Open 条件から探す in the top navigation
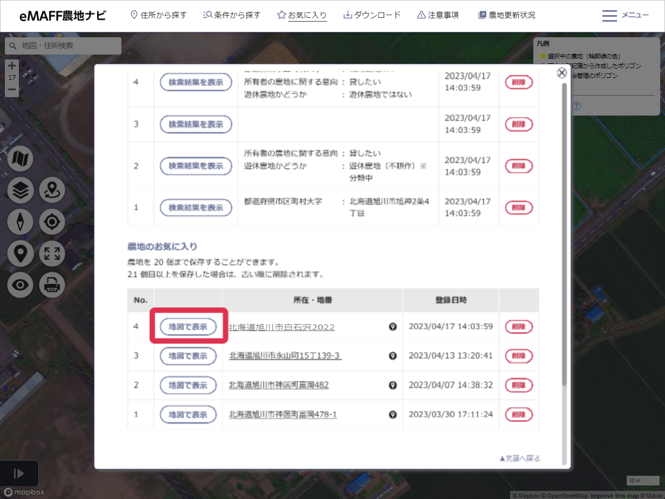This screenshot has width=665, height=499. [232, 15]
